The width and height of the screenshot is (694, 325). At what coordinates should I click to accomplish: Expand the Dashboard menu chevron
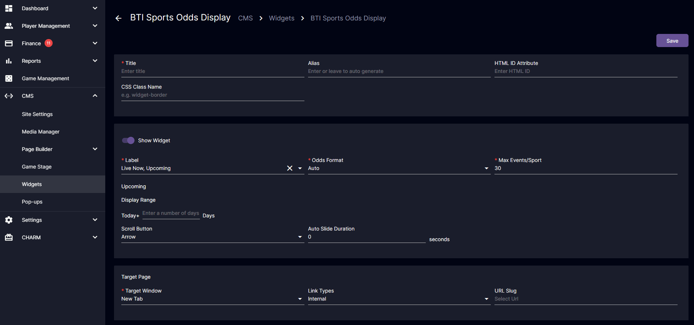tap(95, 8)
